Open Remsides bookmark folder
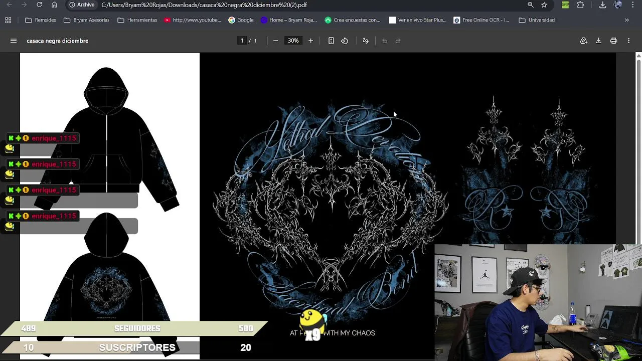 [41, 20]
